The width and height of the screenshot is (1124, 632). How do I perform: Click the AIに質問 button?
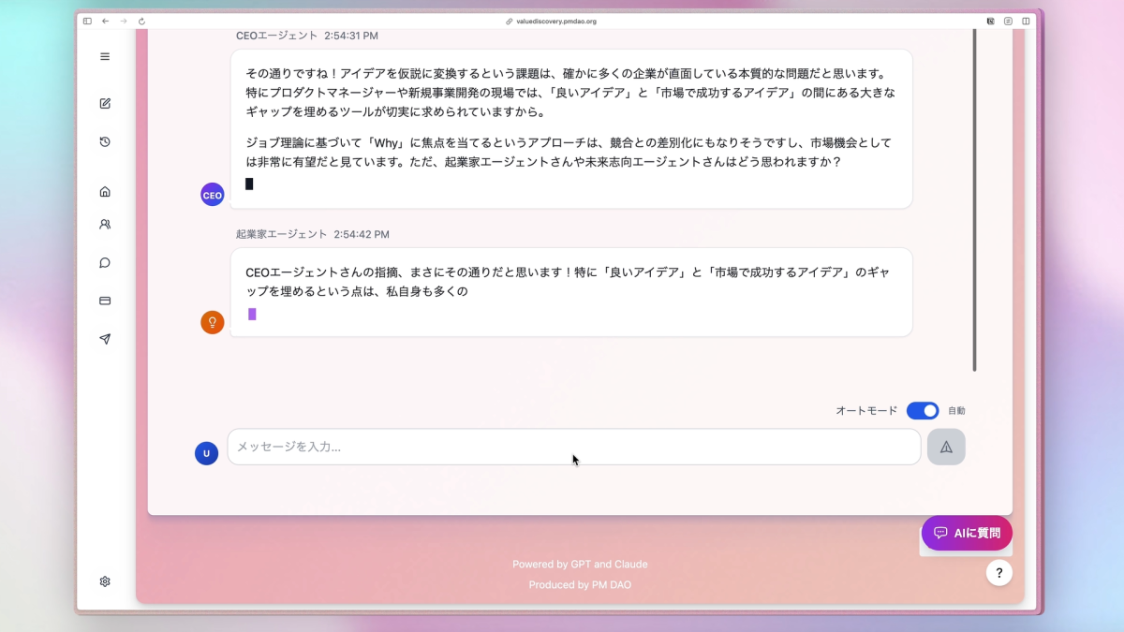(967, 533)
